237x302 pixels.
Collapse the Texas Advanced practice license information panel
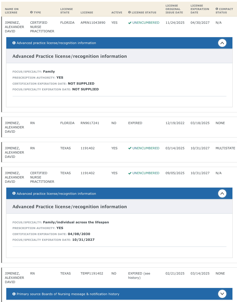(x=222, y=193)
